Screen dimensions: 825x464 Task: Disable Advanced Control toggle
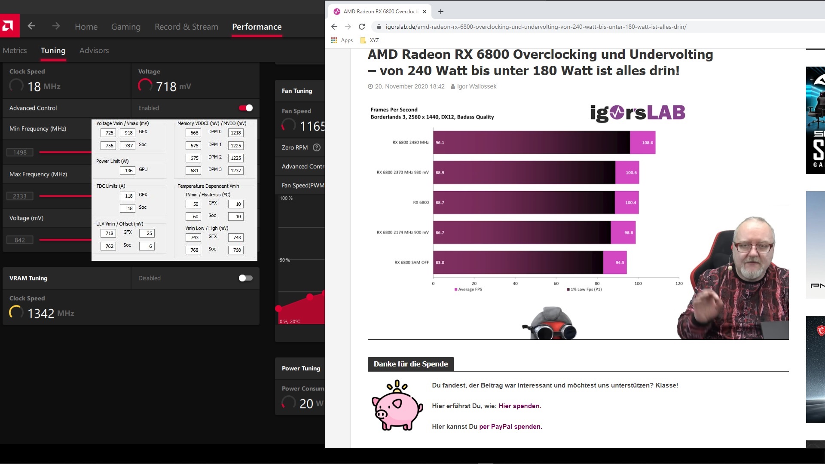246,108
